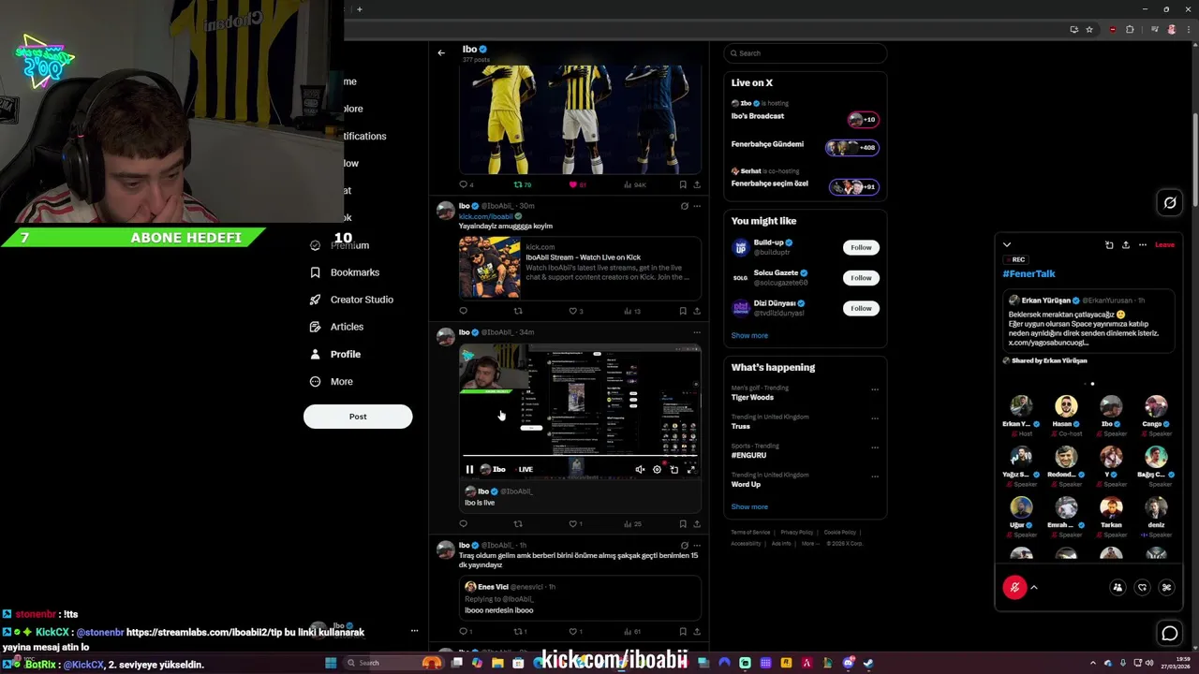This screenshot has width=1199, height=674.
Task: Open Articles in the sidebar
Action: pyautogui.click(x=336, y=327)
